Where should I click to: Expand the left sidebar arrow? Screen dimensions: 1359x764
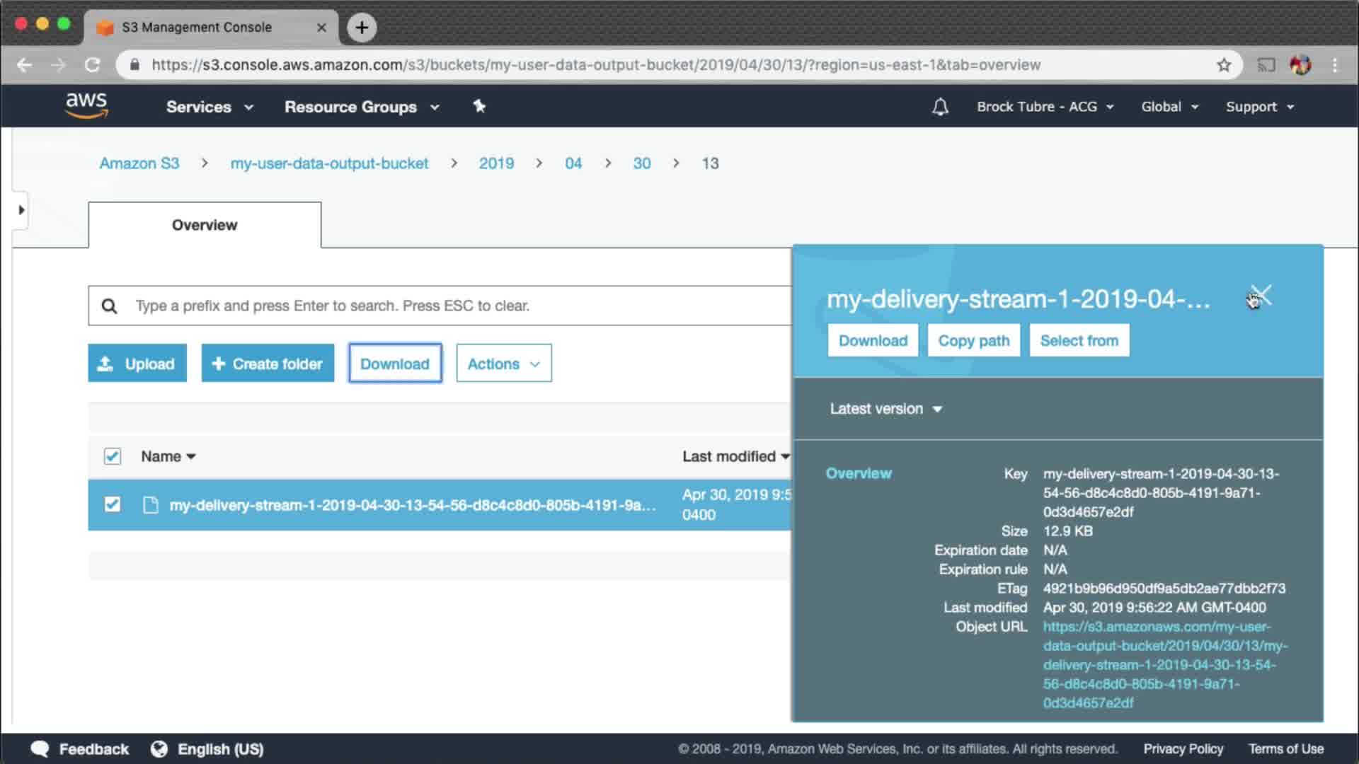point(21,210)
